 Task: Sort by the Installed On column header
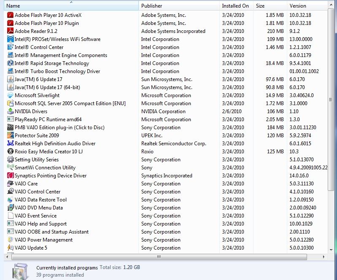[236, 6]
